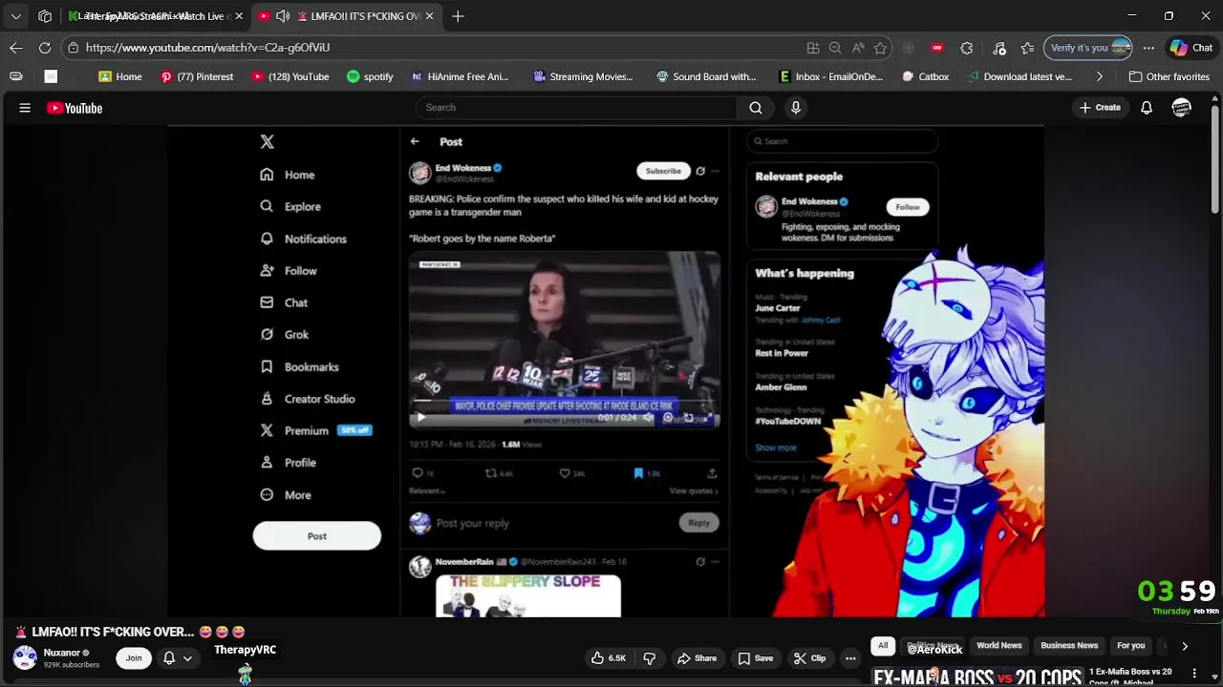
Task: Start voice search with the microphone icon
Action: pos(795,108)
